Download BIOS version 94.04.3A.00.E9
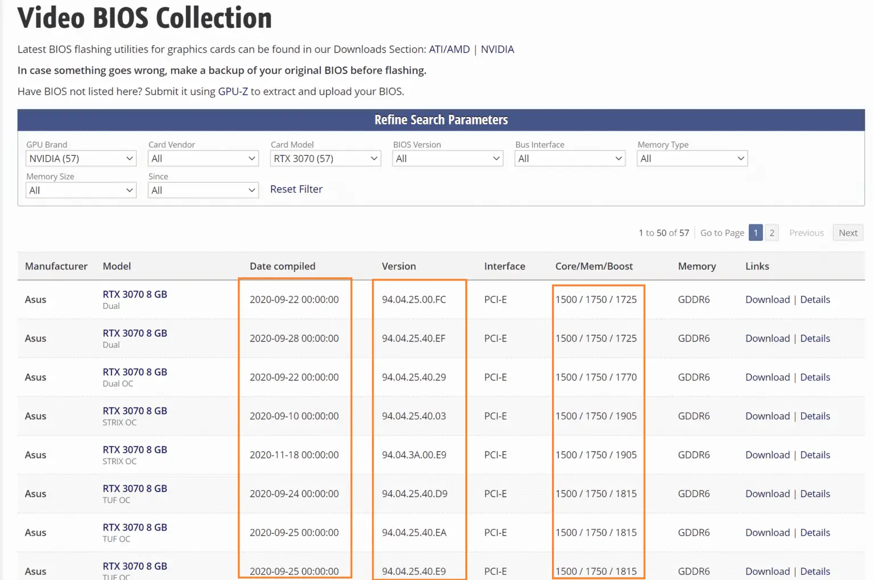 (x=768, y=454)
